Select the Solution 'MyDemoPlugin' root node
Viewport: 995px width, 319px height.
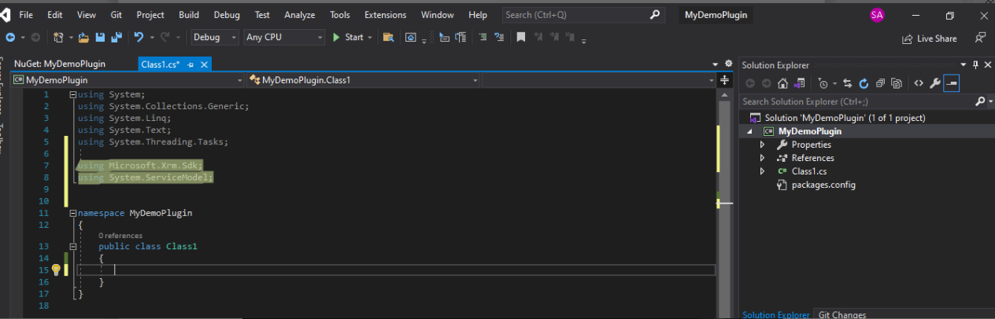coord(845,118)
